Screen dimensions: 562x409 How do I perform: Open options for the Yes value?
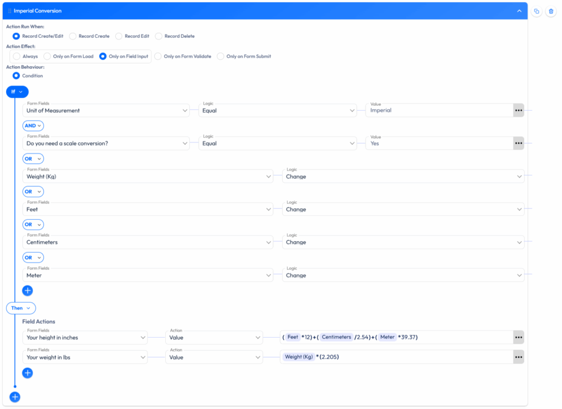point(518,143)
